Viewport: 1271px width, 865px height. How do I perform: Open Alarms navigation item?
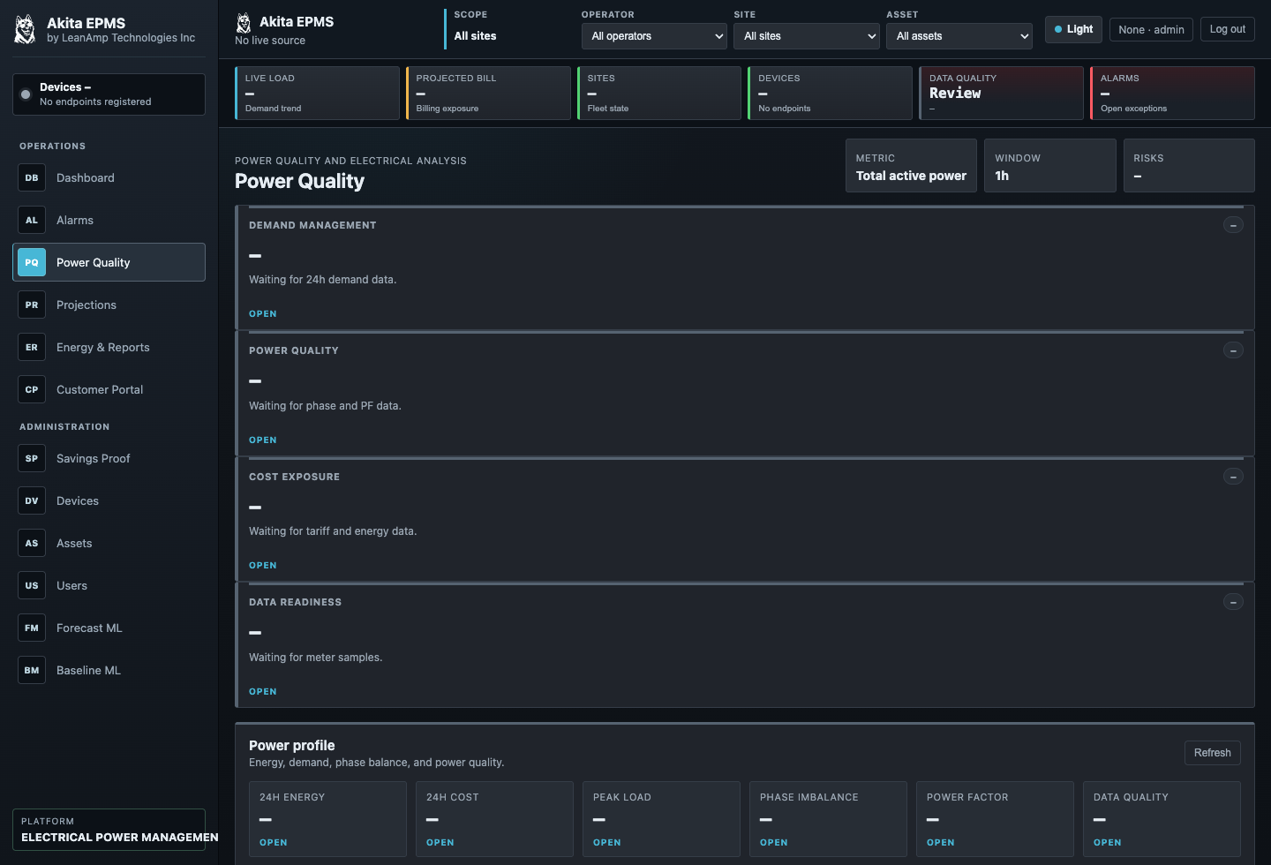point(109,220)
